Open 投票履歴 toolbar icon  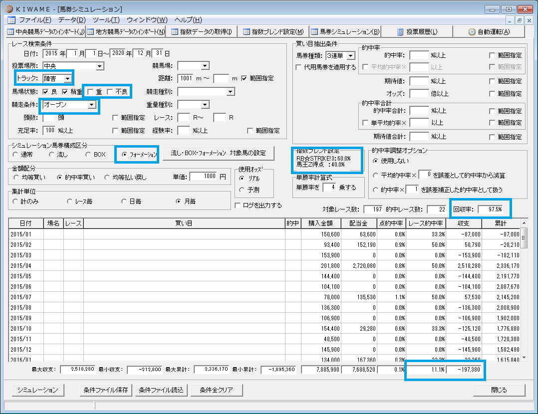(x=400, y=32)
